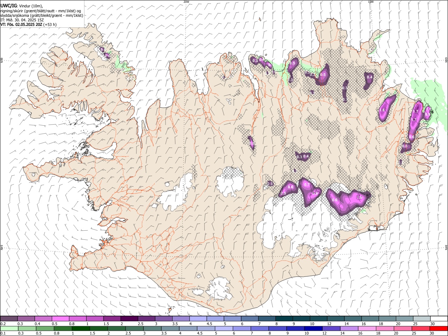448x336 pixels.
Task: Click the 20W longitude label at top
Action: tap(186, 2)
